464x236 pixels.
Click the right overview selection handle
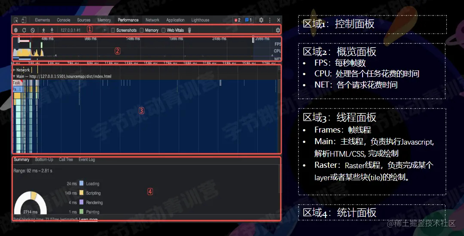(x=253, y=39)
